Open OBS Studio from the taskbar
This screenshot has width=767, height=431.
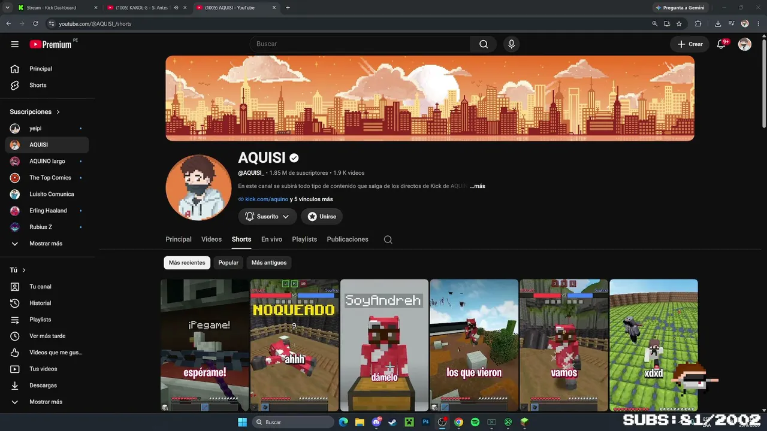(442, 422)
